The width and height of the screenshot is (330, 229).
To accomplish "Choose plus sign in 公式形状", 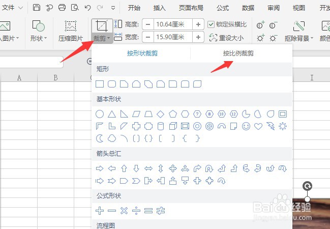I will [100, 211].
